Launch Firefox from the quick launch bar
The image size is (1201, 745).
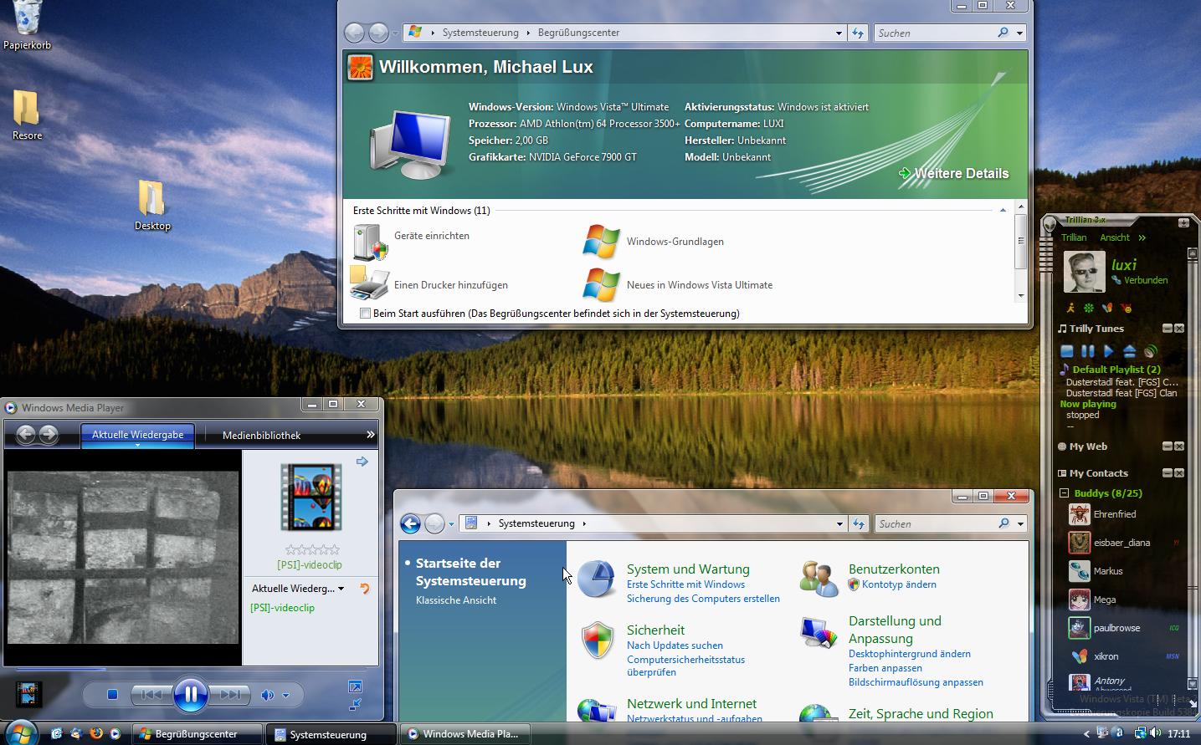coord(95,733)
